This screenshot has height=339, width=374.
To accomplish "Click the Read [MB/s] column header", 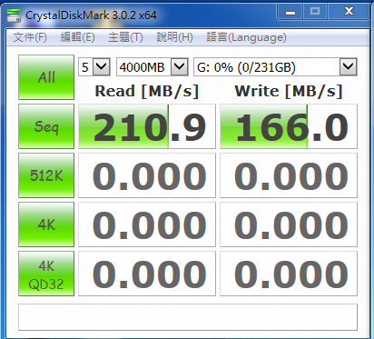I will click(x=147, y=91).
